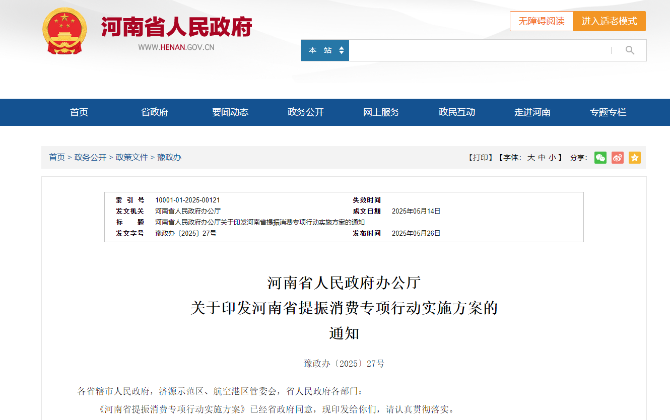Image resolution: width=670 pixels, height=420 pixels.
Task: Open the 豫政办 breadcrumb link
Action: coord(169,157)
